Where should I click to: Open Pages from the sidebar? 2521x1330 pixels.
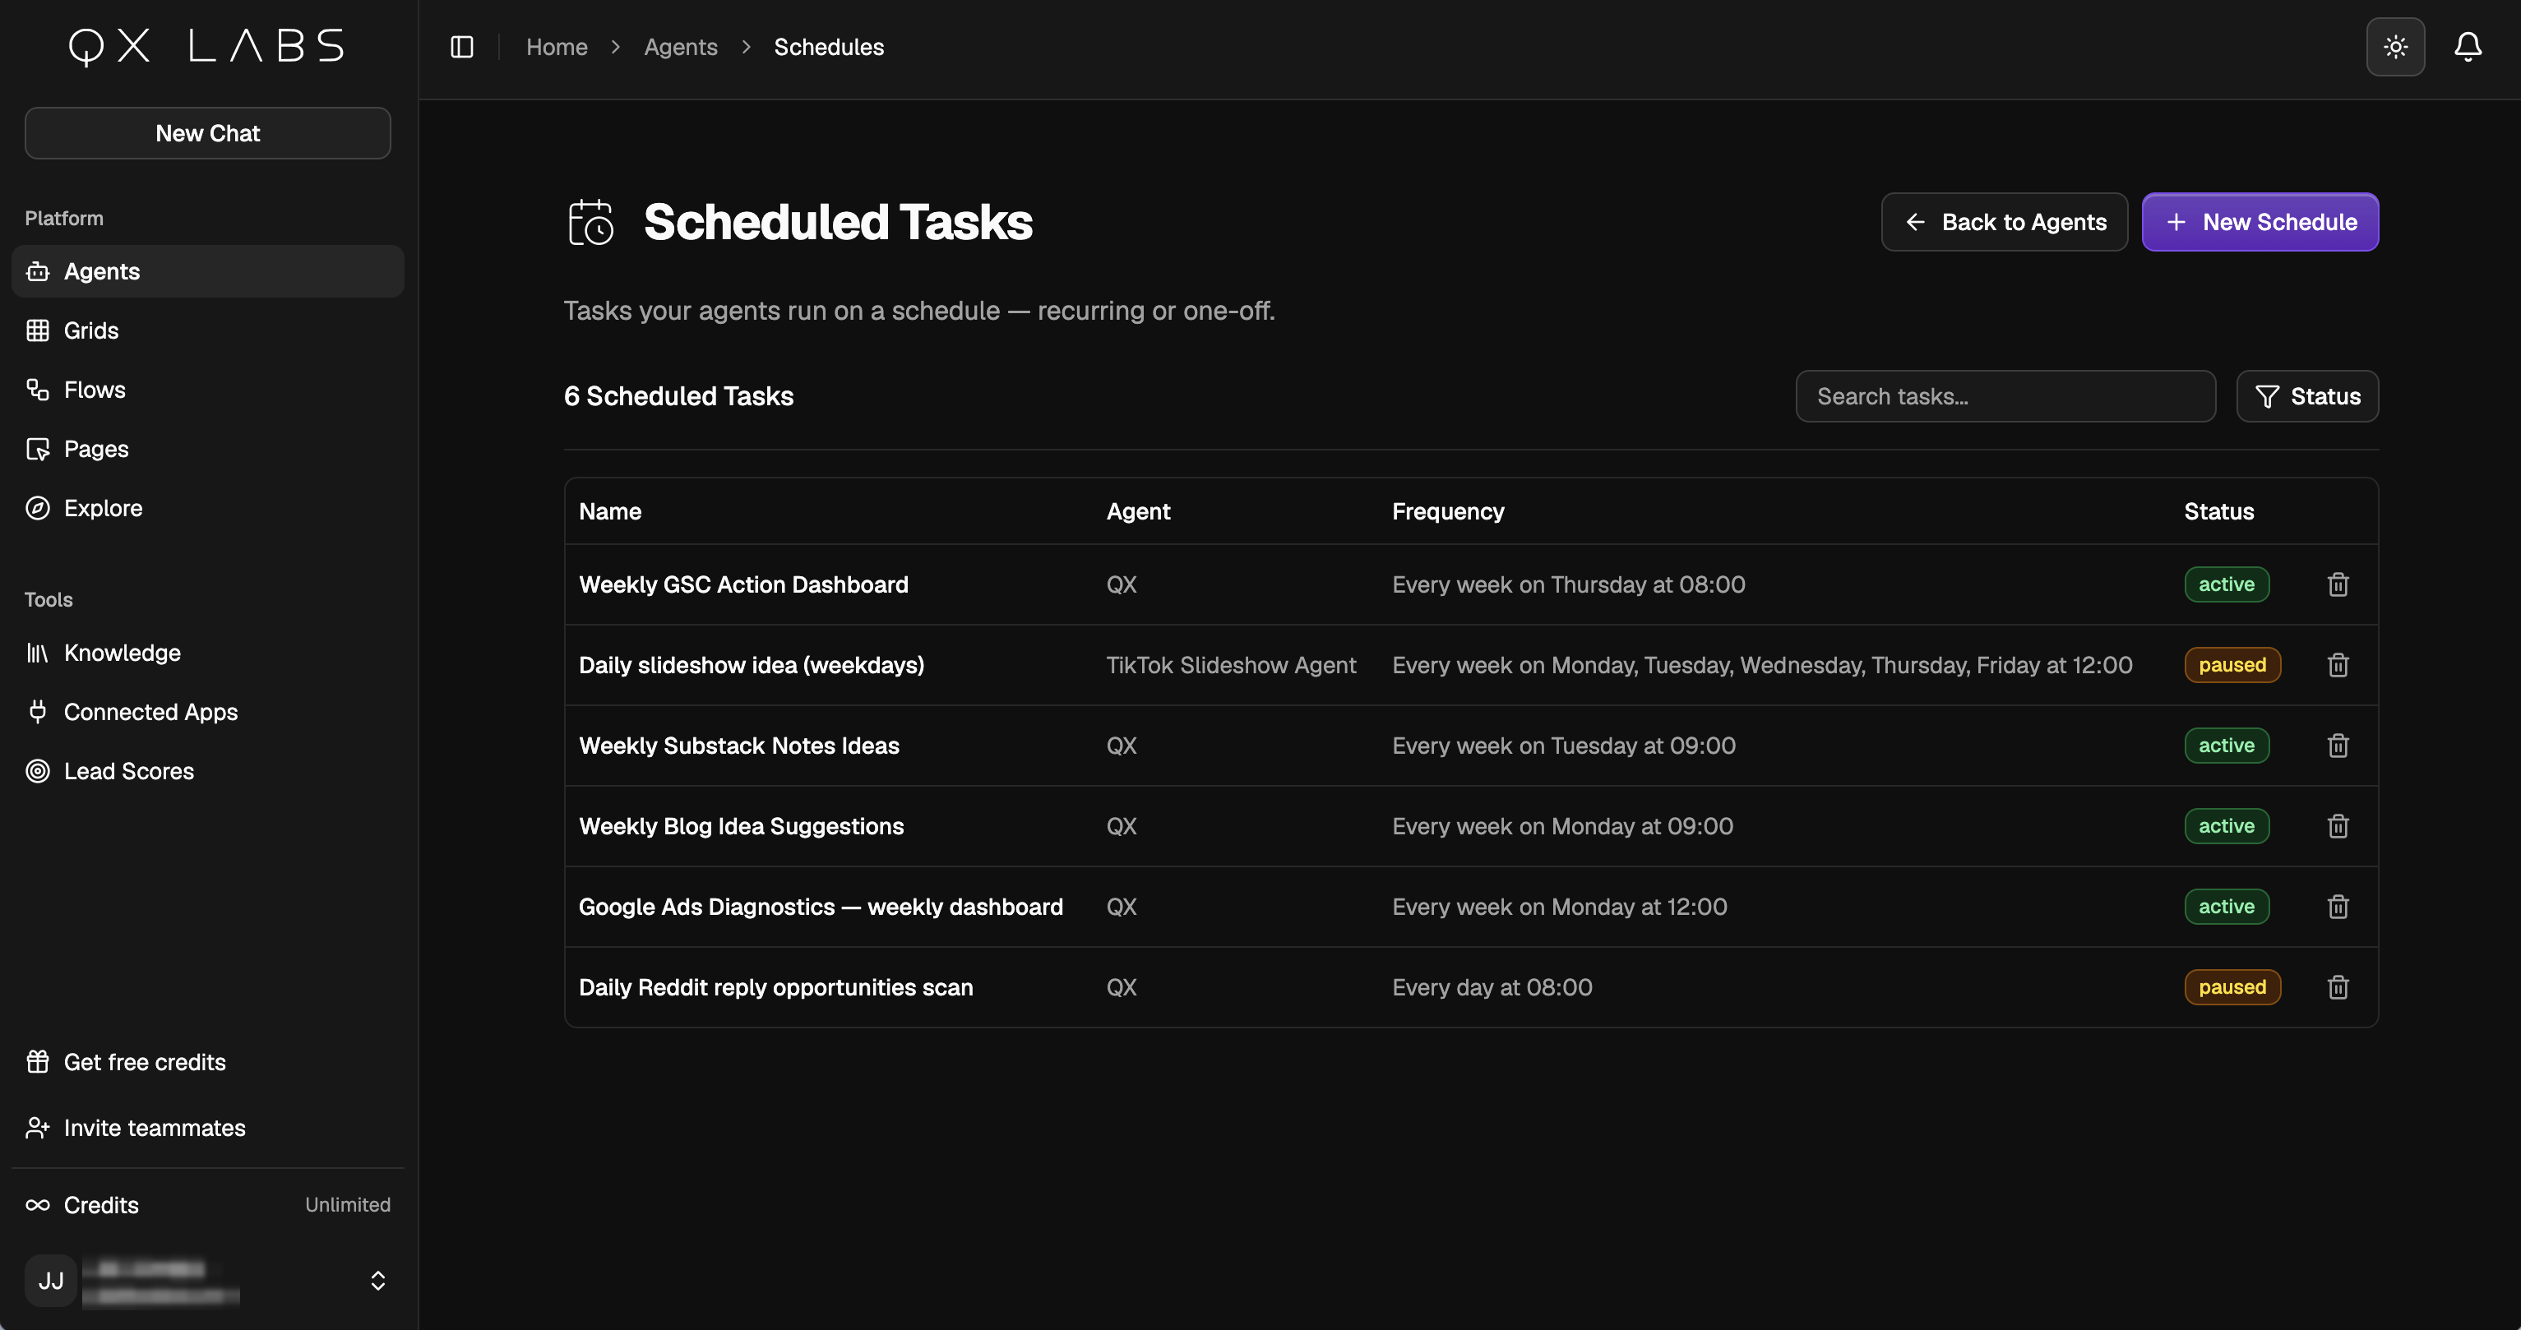(207, 449)
